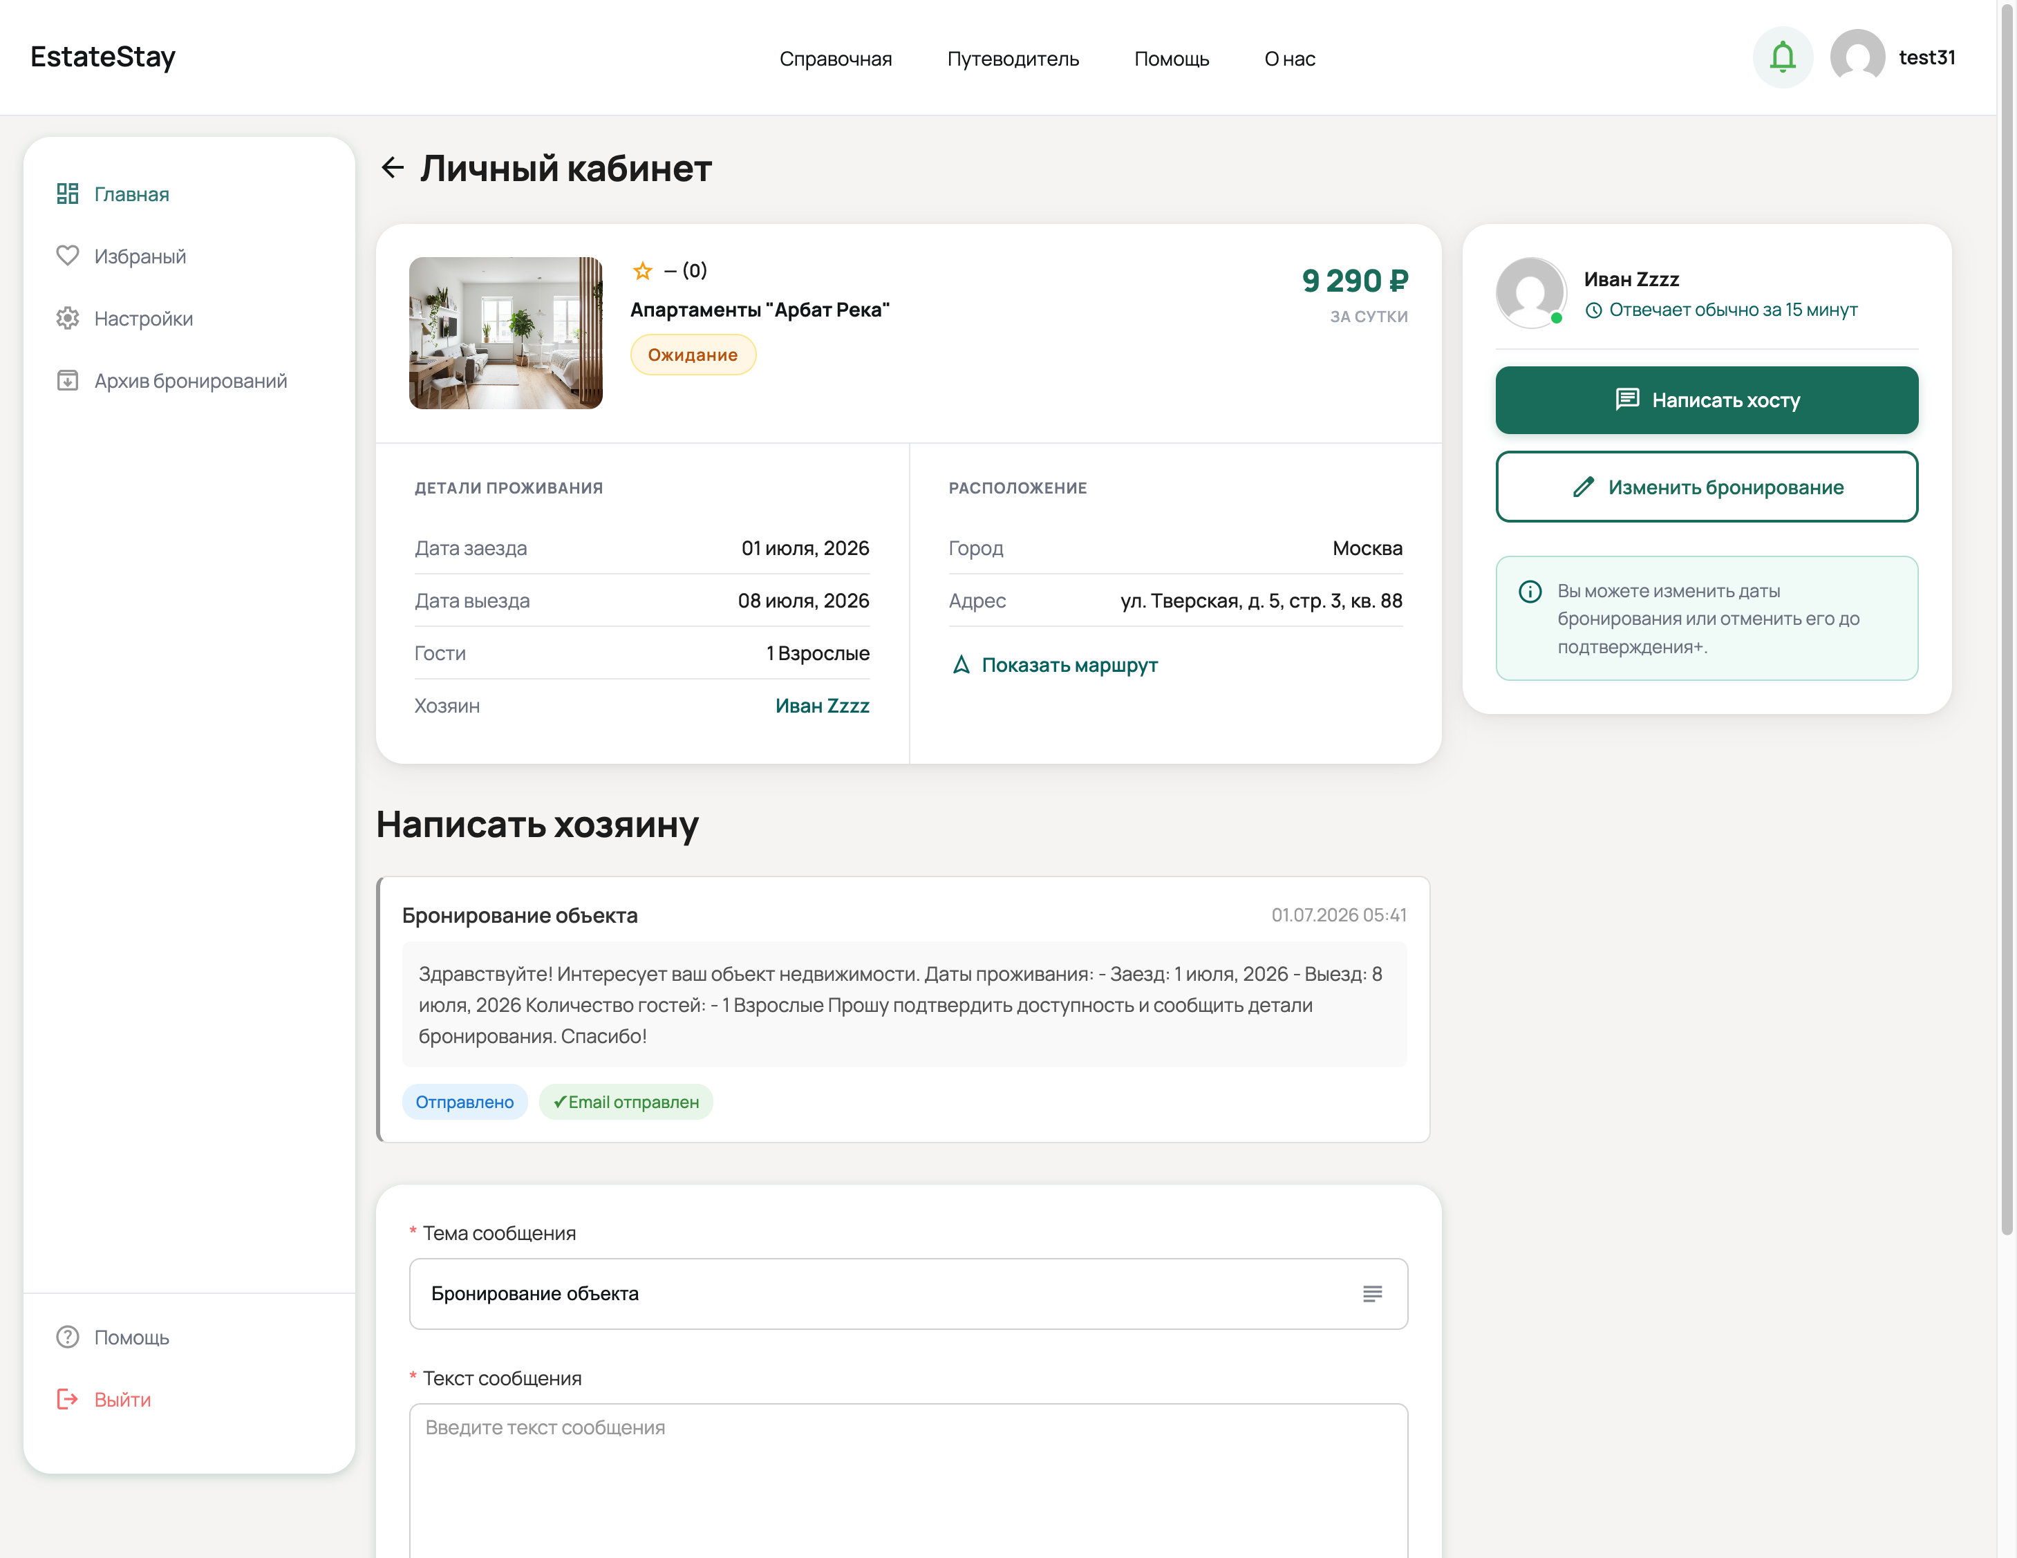This screenshot has height=1558, width=2017.
Task: Click the chat icon on Написать хосту
Action: point(1627,399)
